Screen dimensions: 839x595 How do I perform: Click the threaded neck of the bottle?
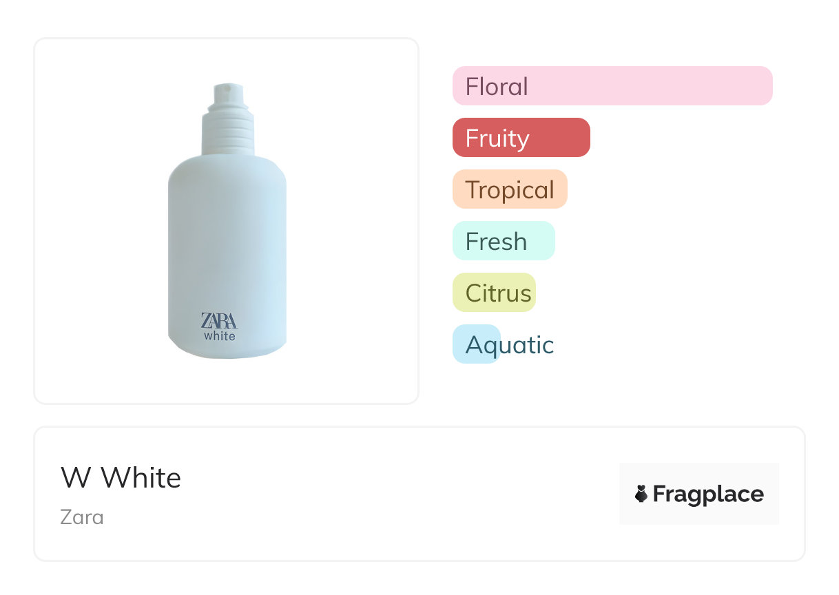228,129
